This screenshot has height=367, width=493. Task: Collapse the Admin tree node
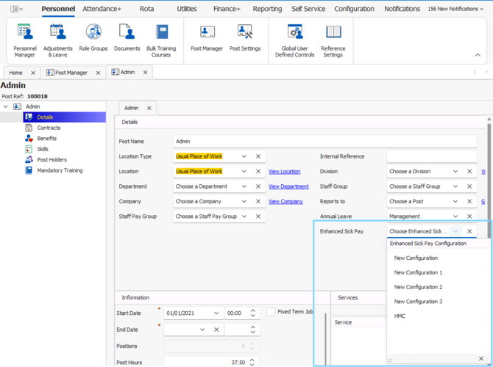(x=6, y=106)
